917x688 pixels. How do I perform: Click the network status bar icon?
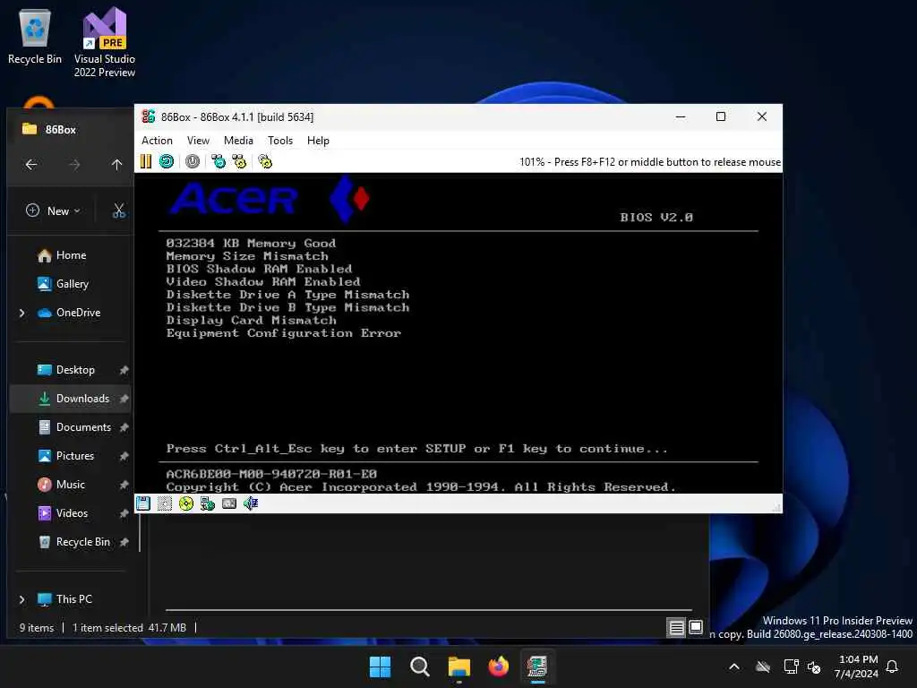(208, 503)
